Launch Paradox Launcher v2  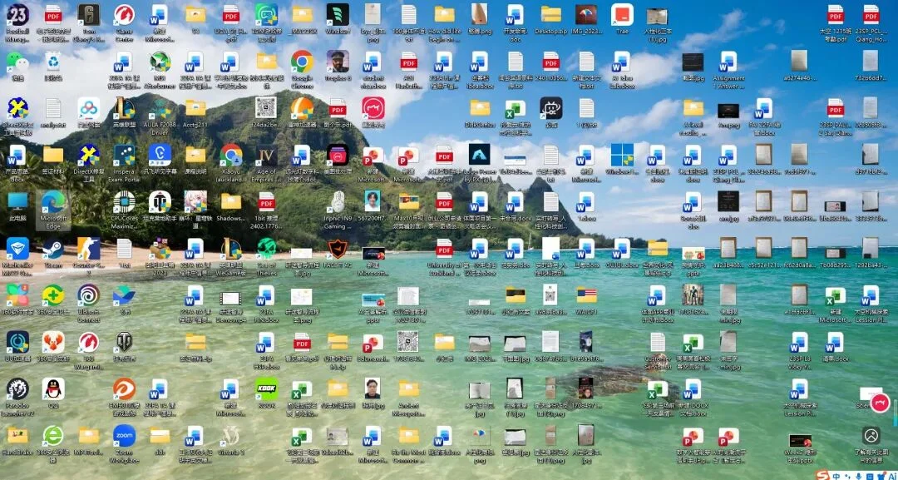coord(17,388)
